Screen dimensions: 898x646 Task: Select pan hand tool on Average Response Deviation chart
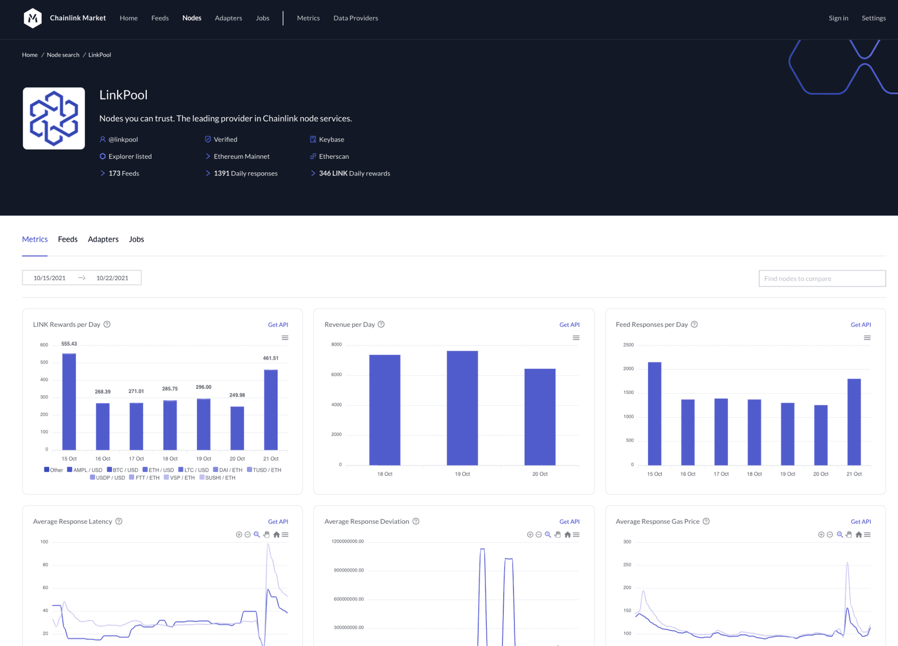pyautogui.click(x=558, y=535)
